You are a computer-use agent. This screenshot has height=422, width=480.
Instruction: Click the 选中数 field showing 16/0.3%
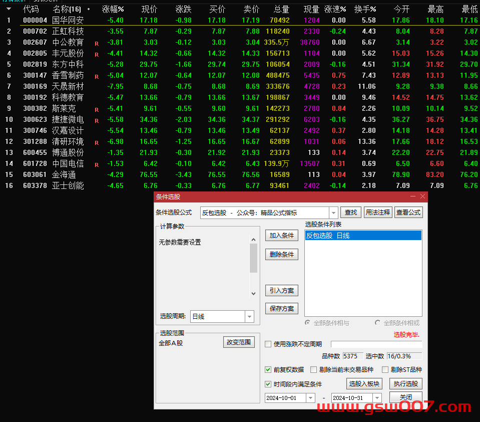tap(404, 356)
